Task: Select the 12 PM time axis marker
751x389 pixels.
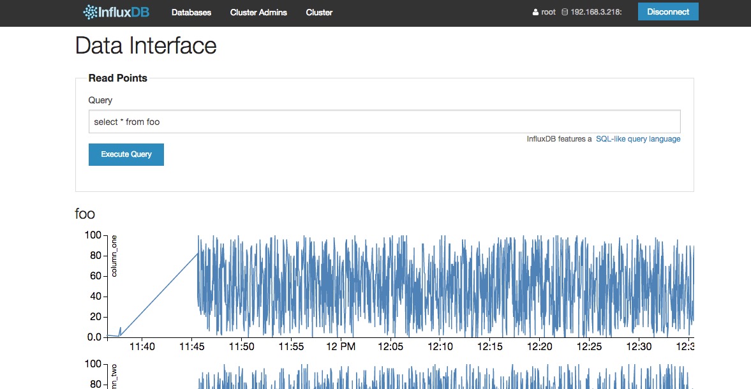Action: click(341, 346)
